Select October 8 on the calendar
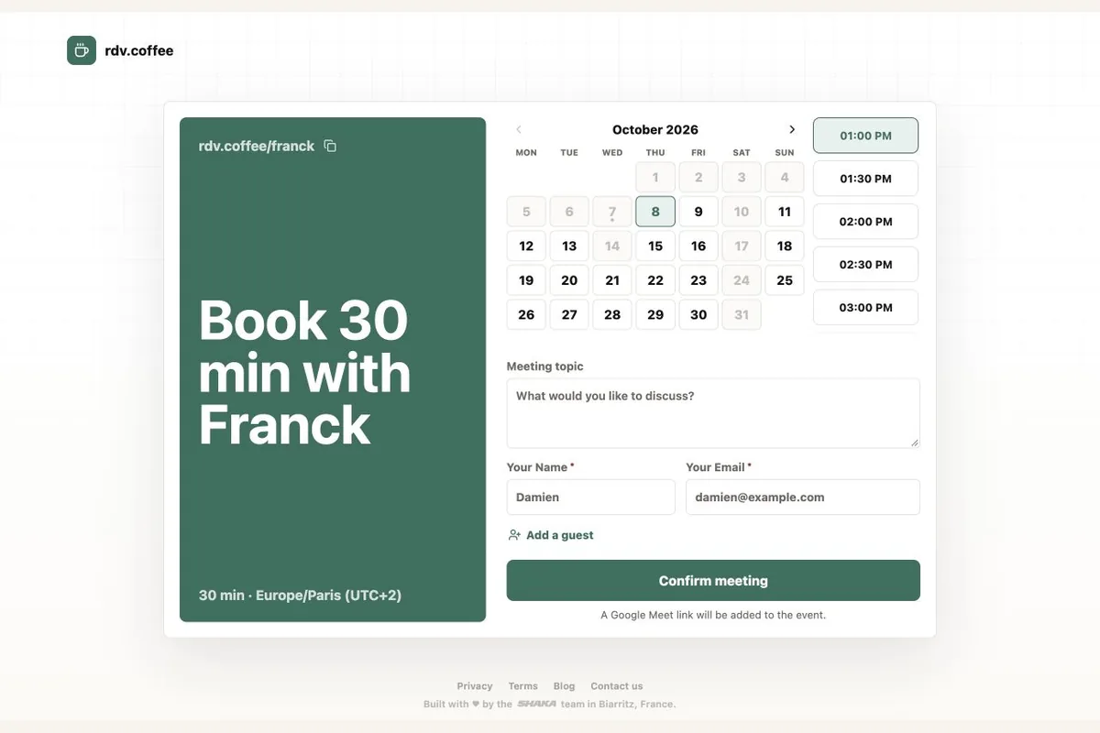The height and width of the screenshot is (733, 1100). tap(655, 212)
